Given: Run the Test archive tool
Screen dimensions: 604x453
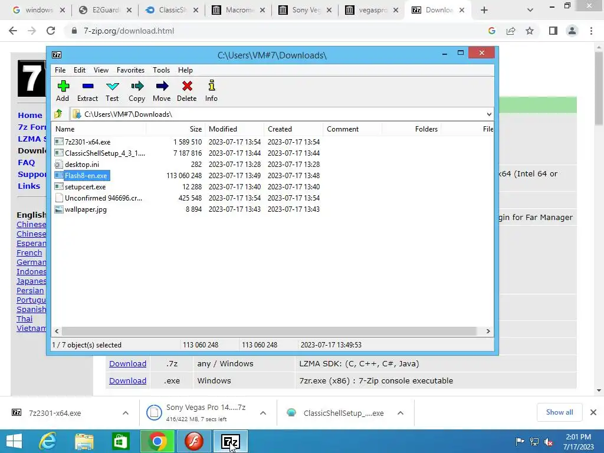Looking at the screenshot, I should point(112,91).
